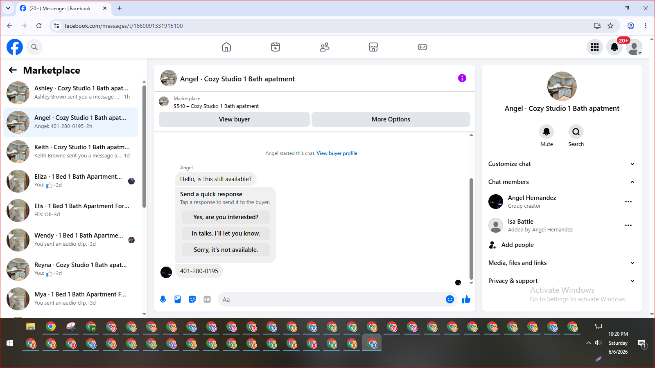Viewport: 655px width, 368px height.
Task: Open the emoji picker smiley
Action: tap(450, 299)
